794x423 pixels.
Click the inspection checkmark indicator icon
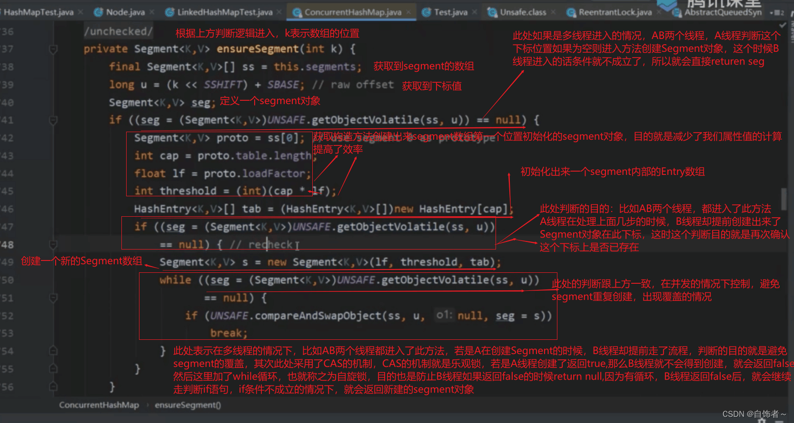click(x=783, y=25)
